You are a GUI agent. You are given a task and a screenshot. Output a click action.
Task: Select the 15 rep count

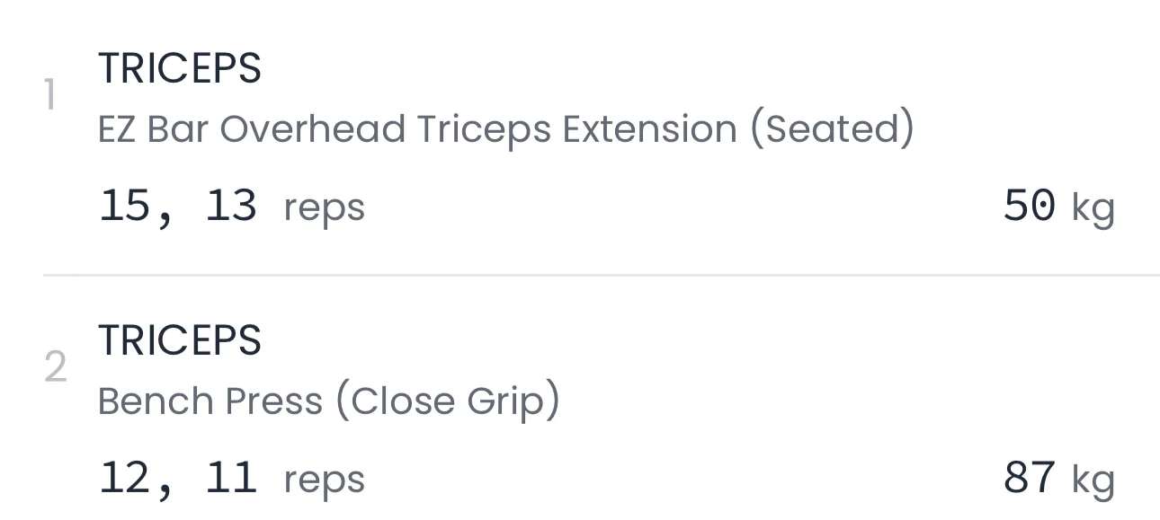pos(125,207)
